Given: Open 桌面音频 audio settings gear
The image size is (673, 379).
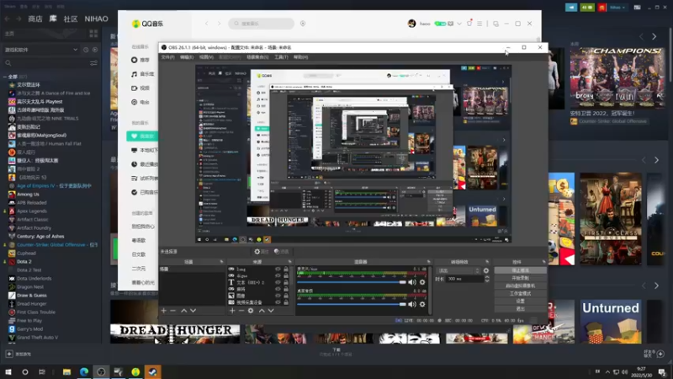Looking at the screenshot, I should 422,304.
